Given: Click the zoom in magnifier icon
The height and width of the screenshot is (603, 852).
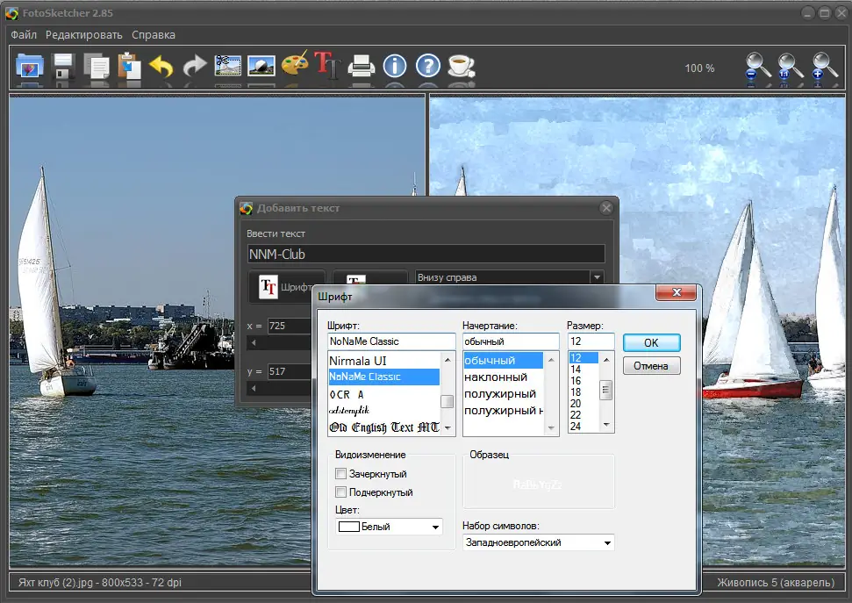Looking at the screenshot, I should point(825,67).
